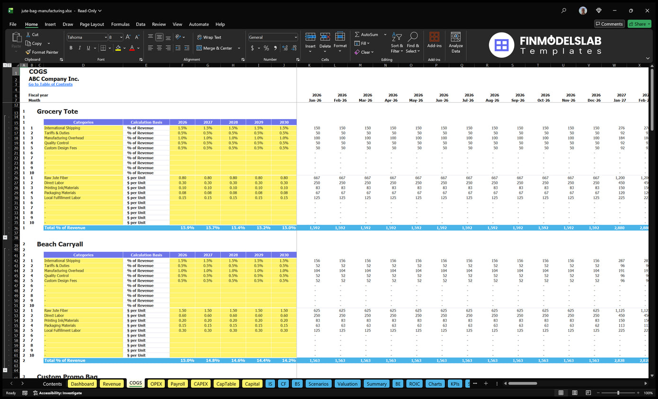Click the horizontal scrollbar thumb

tap(523, 383)
